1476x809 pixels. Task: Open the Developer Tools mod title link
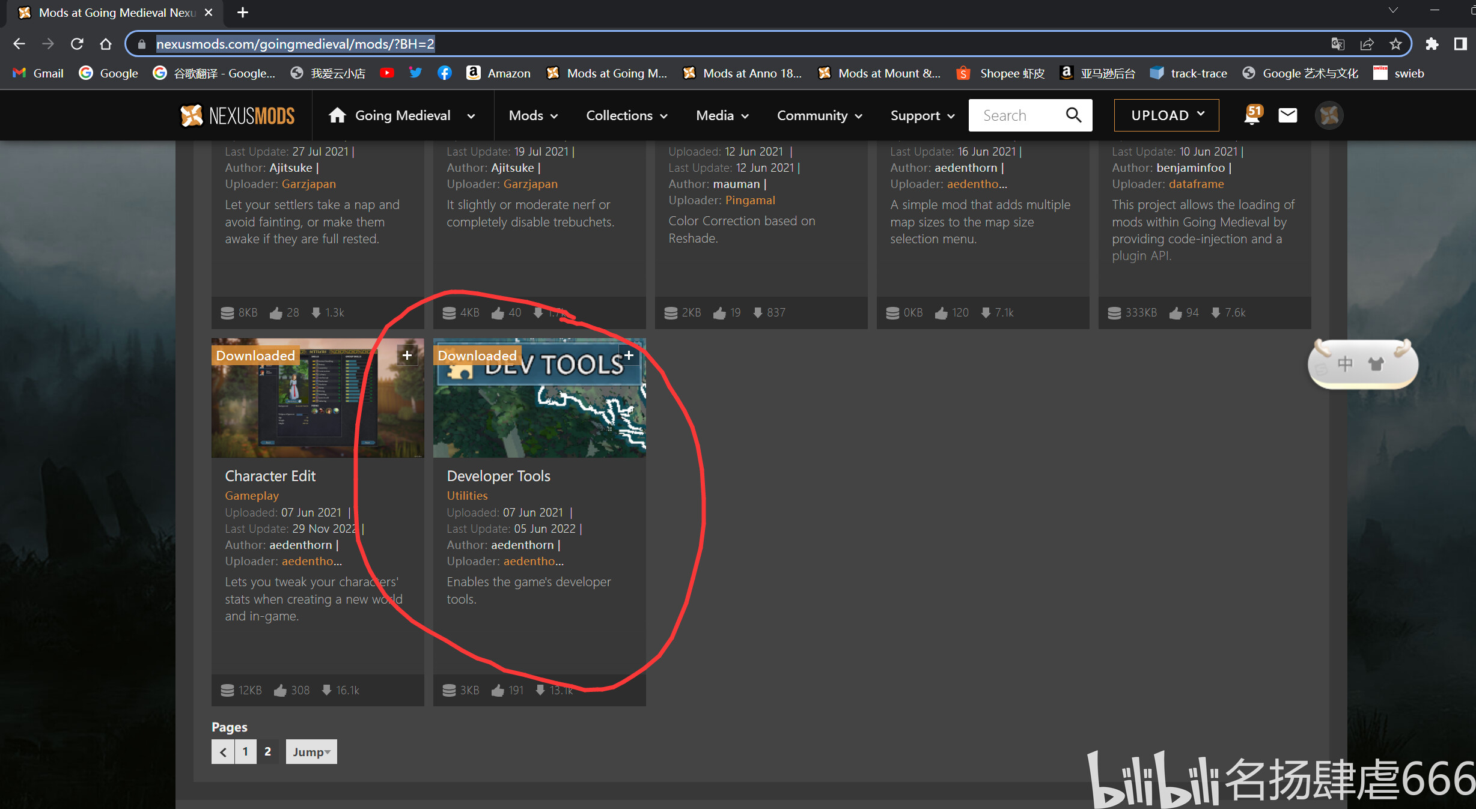pos(498,476)
